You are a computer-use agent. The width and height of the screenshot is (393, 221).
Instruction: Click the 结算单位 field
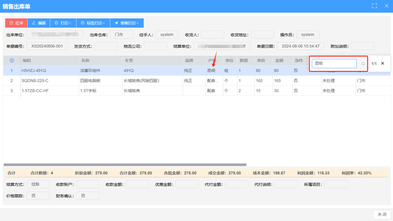point(222,46)
